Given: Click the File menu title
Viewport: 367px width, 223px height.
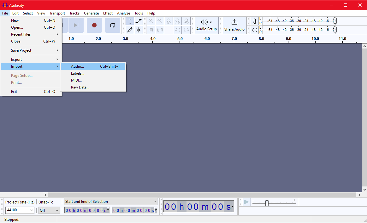Looking at the screenshot, I should pos(5,13).
